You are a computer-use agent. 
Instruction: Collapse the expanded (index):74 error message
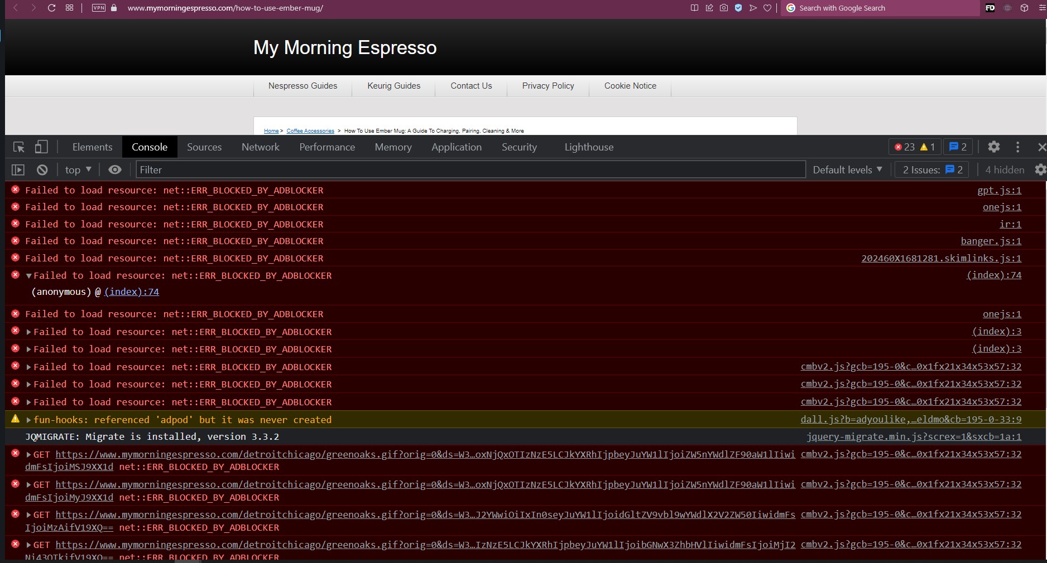[29, 276]
